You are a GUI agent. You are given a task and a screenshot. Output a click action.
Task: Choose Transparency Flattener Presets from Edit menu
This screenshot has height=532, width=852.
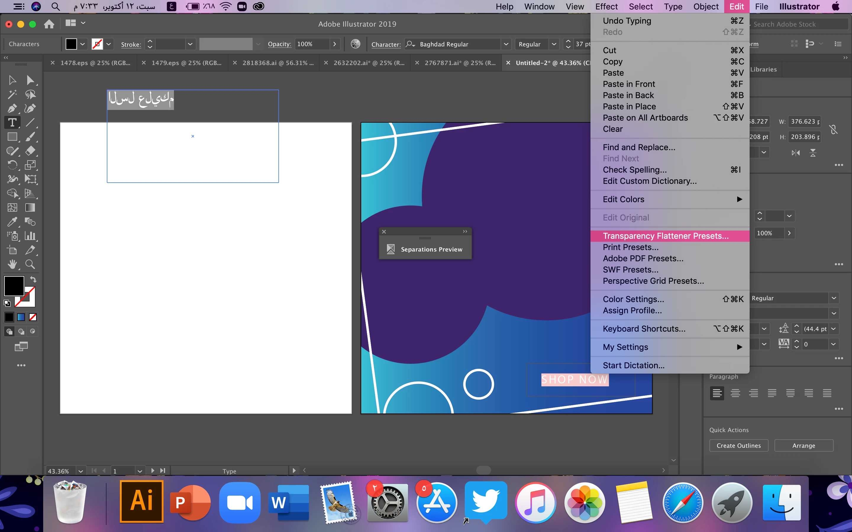pyautogui.click(x=665, y=236)
